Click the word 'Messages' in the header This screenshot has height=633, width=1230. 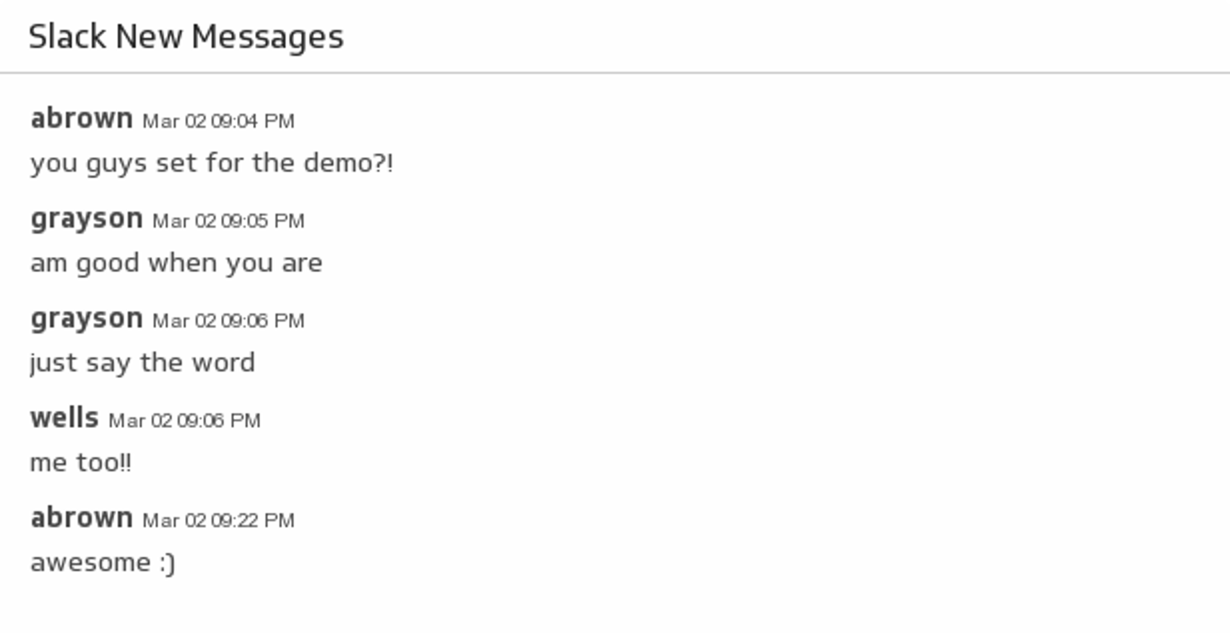(x=267, y=37)
